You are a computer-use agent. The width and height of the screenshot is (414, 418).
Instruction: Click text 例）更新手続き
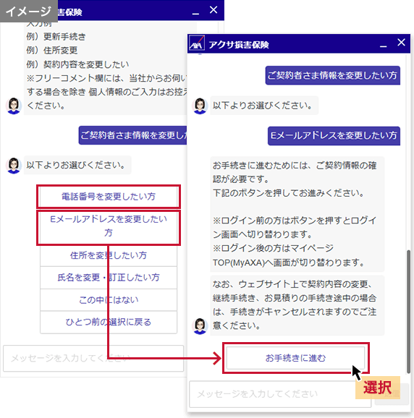coord(56,37)
